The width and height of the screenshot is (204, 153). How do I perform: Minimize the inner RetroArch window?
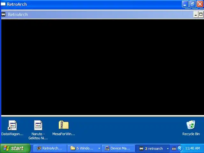click(196, 14)
